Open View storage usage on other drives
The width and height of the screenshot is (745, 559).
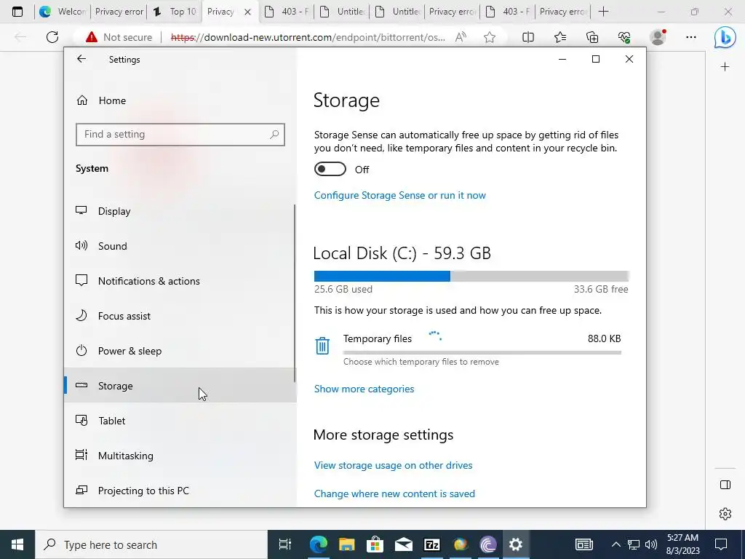coord(393,465)
